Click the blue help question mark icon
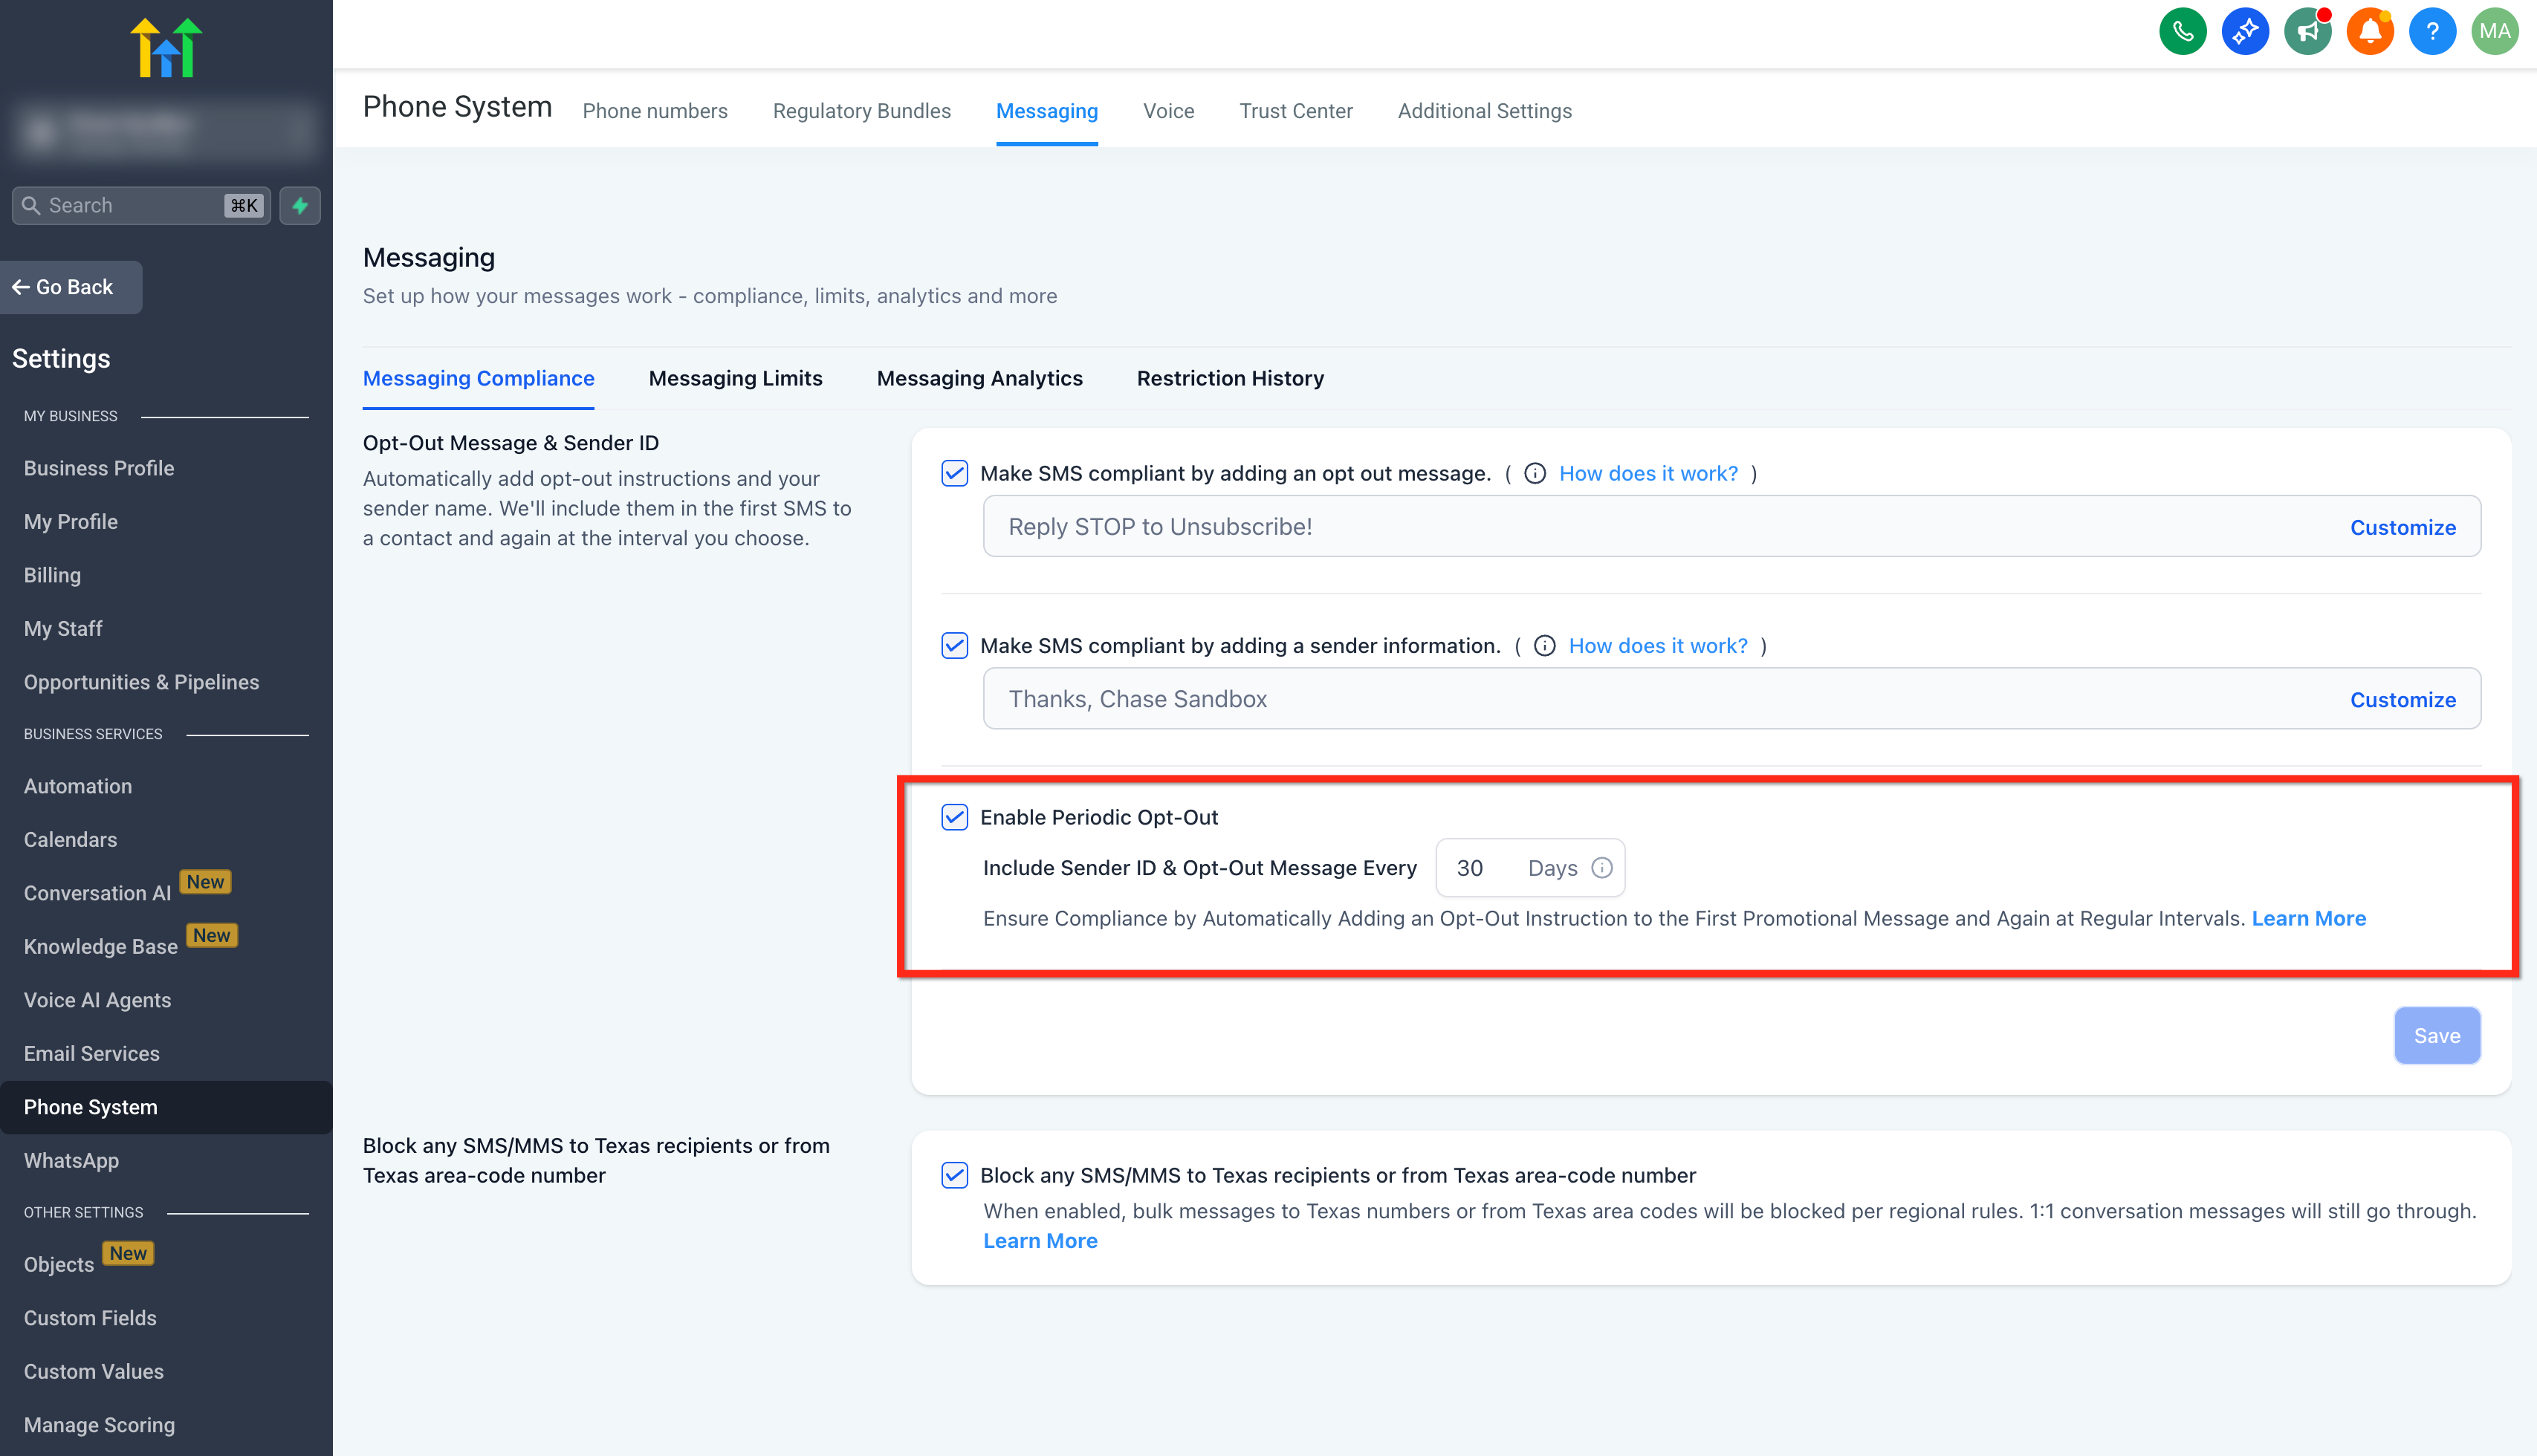 [2432, 32]
